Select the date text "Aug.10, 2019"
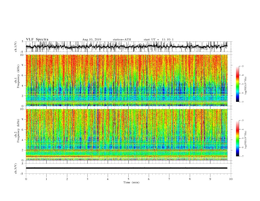Image resolution: width=260 pixels, height=201 pixels. coord(92,39)
